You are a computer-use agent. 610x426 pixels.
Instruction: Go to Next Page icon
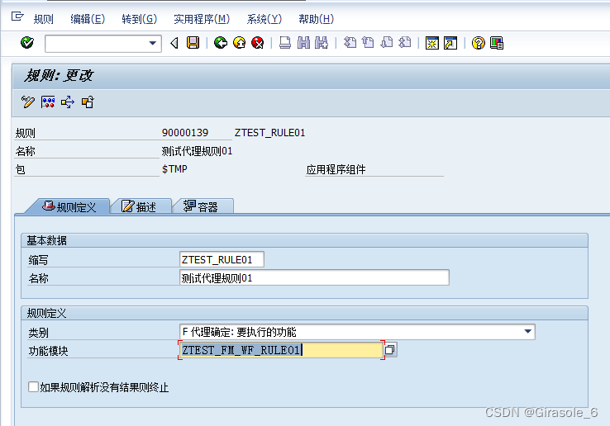[386, 43]
